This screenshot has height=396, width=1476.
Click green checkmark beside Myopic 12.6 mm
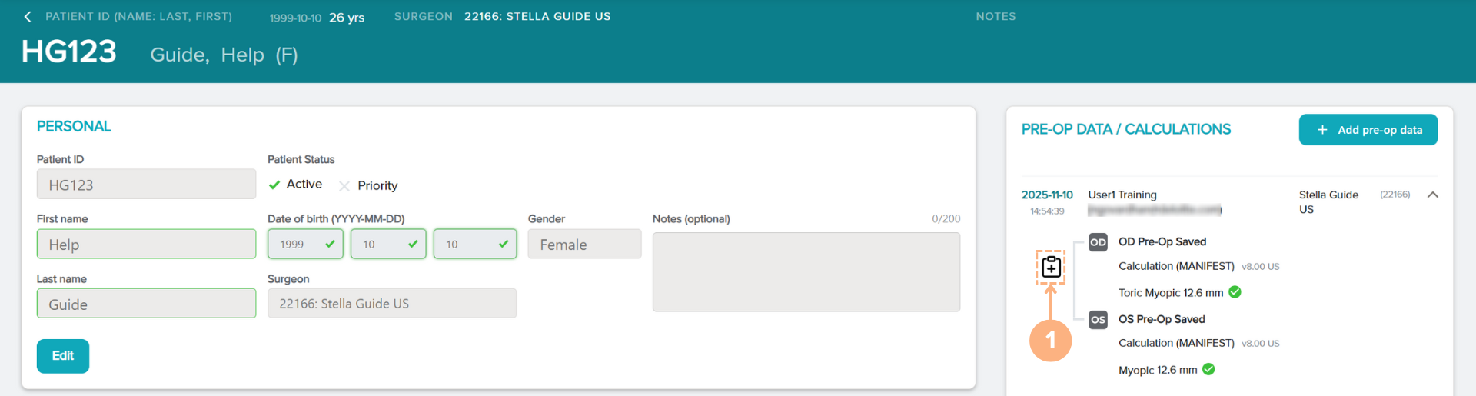[1208, 370]
